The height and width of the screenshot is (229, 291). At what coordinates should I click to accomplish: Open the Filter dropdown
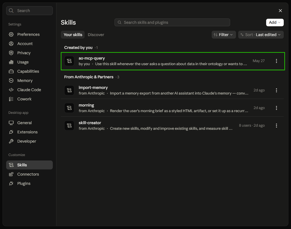pos(224,35)
